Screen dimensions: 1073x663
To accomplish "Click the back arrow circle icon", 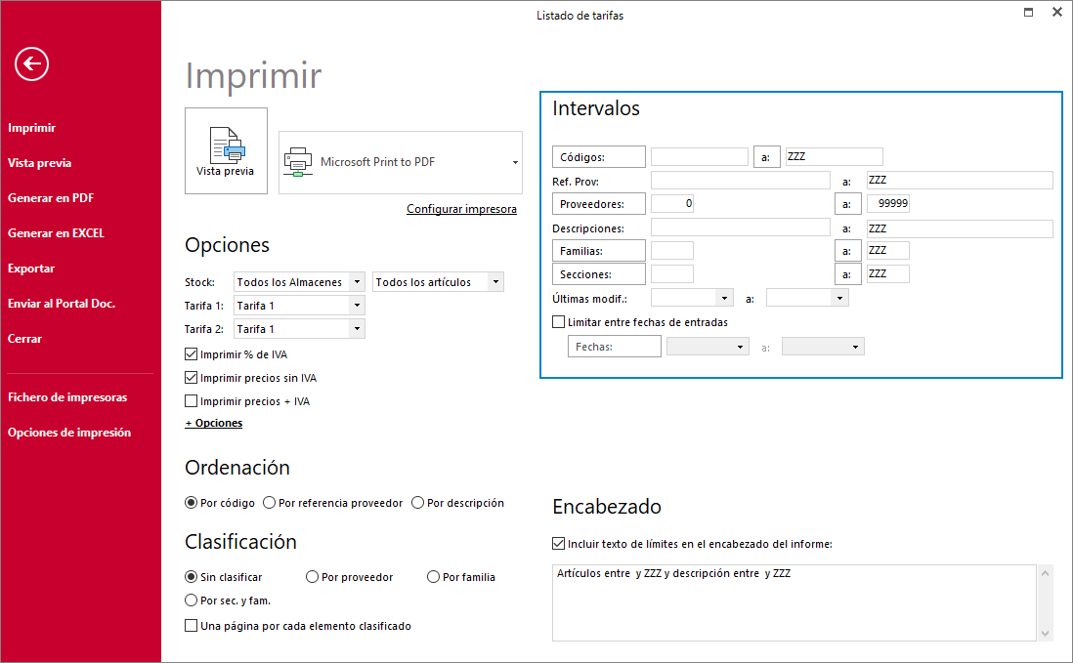I will (x=31, y=64).
